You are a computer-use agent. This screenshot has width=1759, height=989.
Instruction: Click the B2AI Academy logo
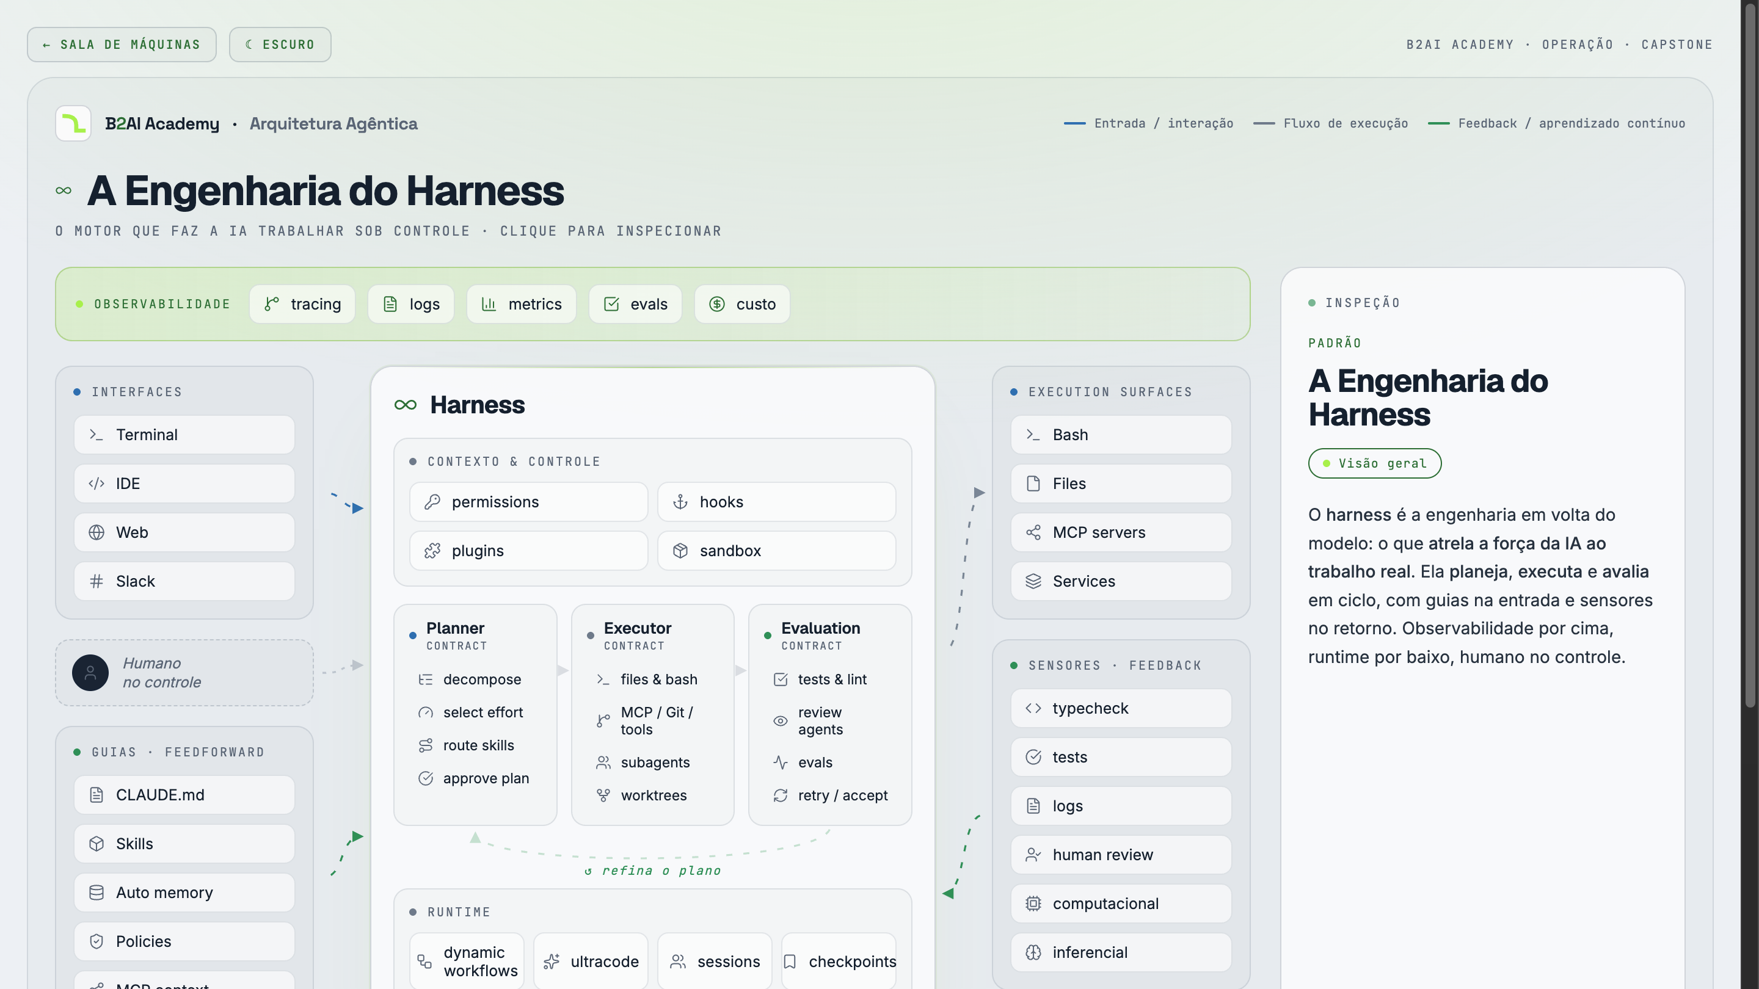click(x=73, y=123)
